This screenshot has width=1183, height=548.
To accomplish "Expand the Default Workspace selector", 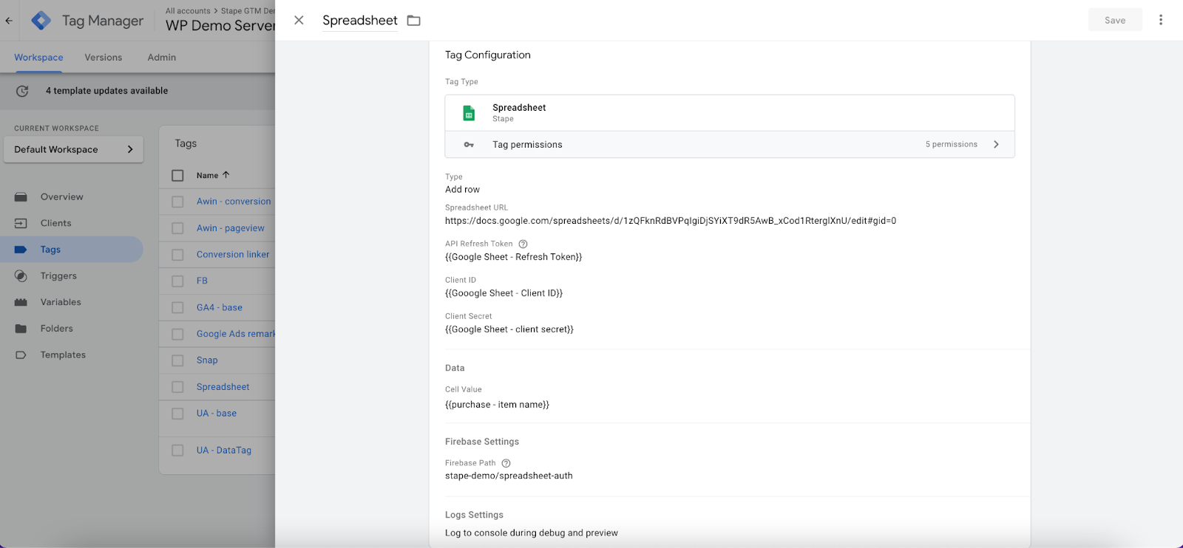I will 73,149.
